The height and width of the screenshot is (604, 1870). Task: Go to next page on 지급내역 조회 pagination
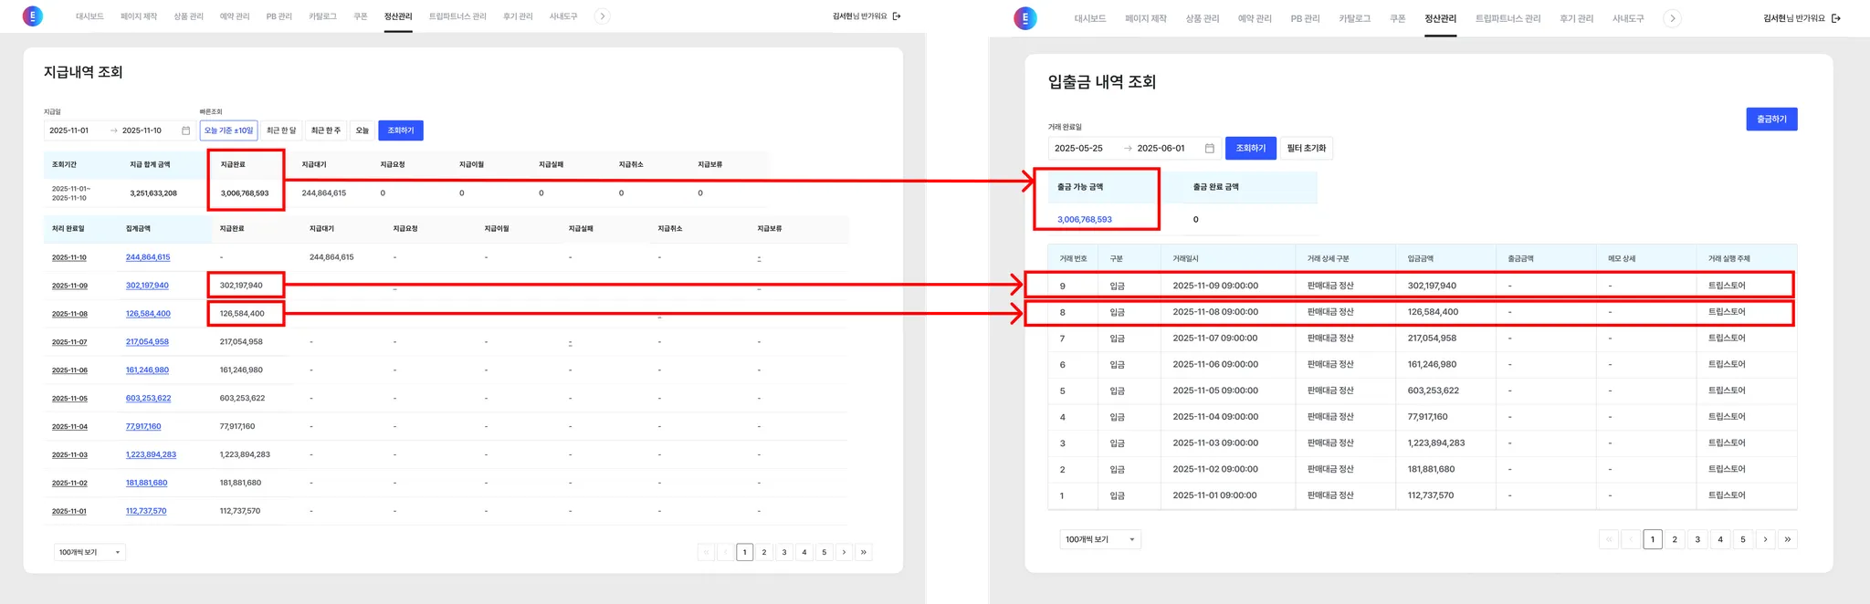pos(844,552)
